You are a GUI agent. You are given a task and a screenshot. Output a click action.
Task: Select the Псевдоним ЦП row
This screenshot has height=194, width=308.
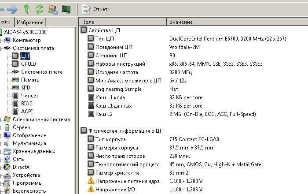194,47
